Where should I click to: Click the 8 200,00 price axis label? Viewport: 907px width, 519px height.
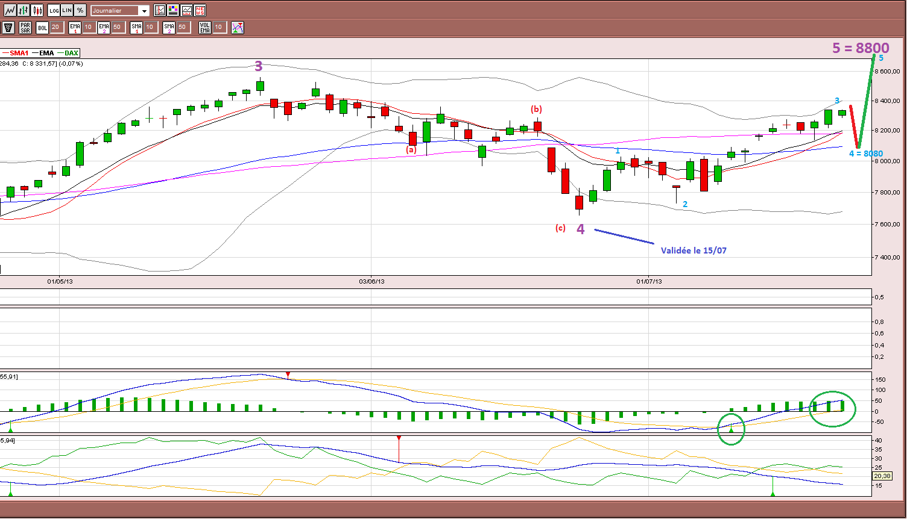pos(886,130)
